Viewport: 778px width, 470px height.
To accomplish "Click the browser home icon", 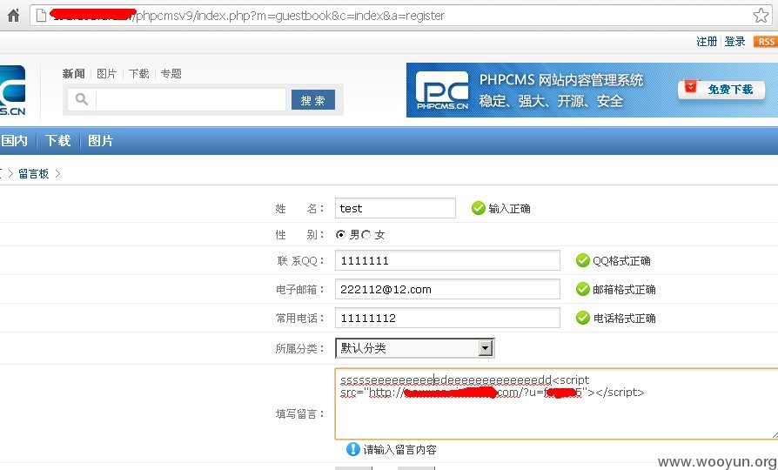I will (x=13, y=16).
